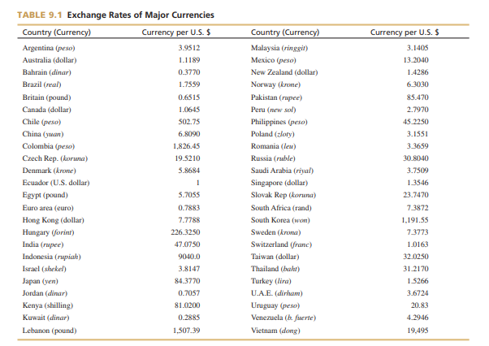Select the Pakistan (rupee) value 85.470
The width and height of the screenshot is (489, 346).
[417, 97]
